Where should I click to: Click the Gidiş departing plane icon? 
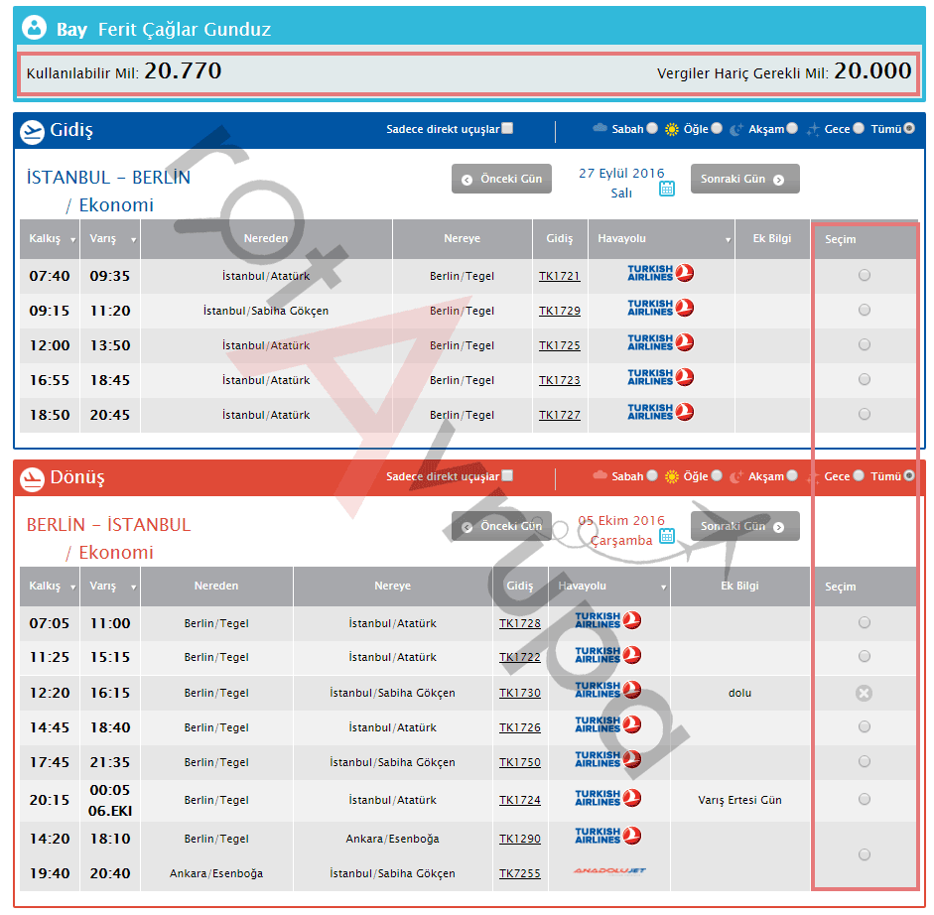pyautogui.click(x=32, y=131)
